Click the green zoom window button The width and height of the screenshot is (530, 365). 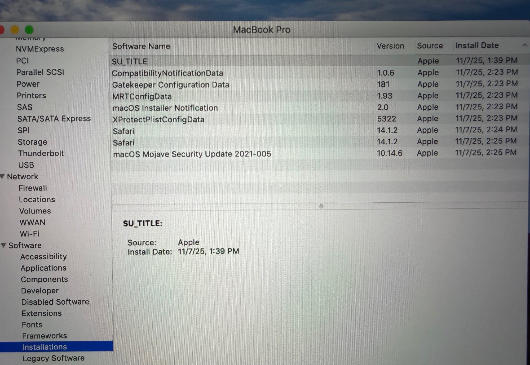click(x=29, y=30)
